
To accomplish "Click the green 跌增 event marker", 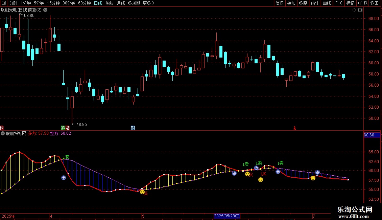I will [x=65, y=128].
